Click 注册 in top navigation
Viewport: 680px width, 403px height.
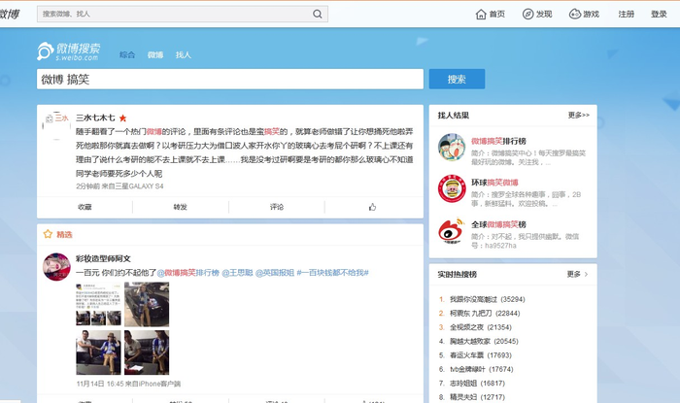click(627, 15)
